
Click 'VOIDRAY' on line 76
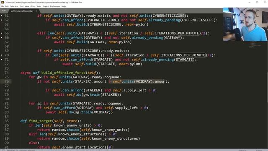coord(143,81)
